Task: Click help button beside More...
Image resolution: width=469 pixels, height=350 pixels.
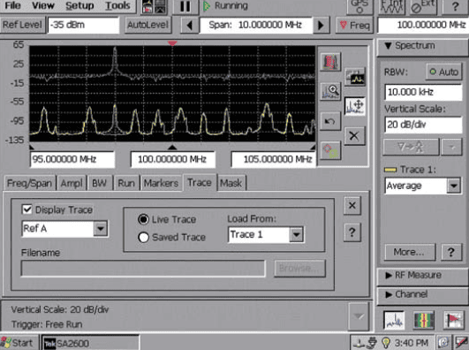Action: [x=451, y=252]
